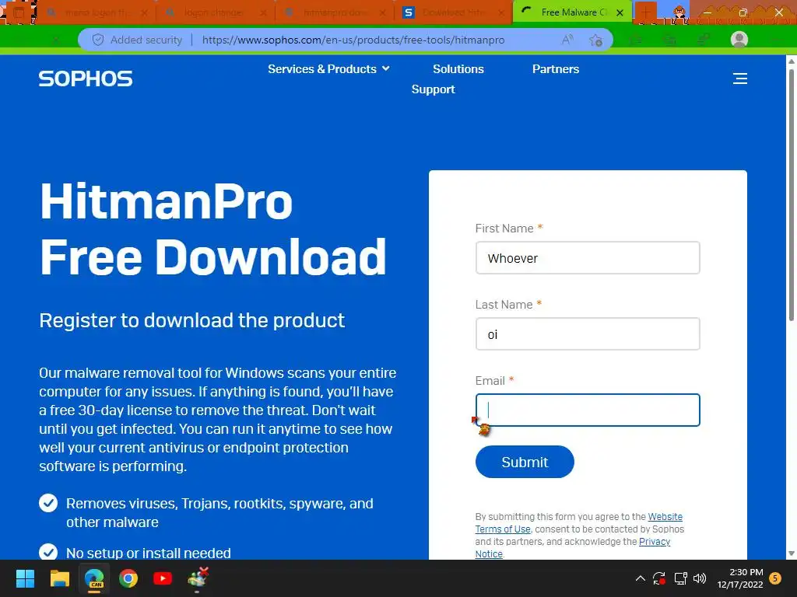
Task: Open a new tab with plus button
Action: click(x=645, y=12)
